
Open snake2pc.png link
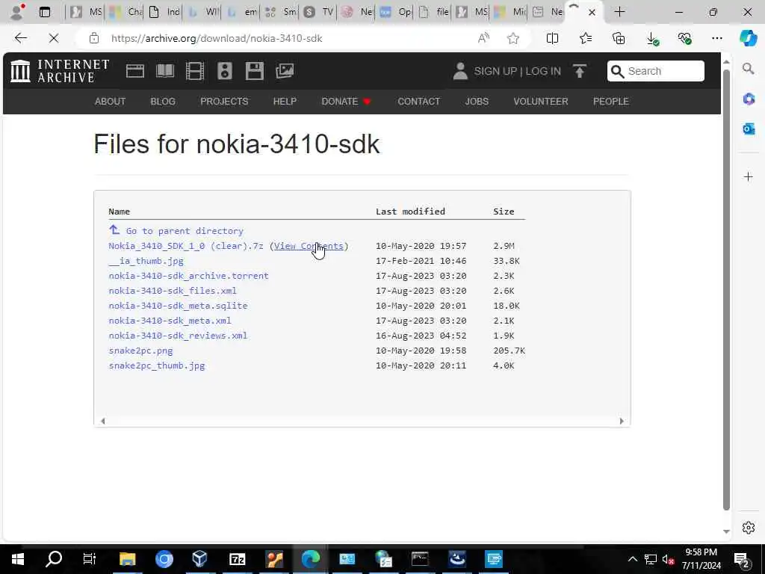(140, 351)
